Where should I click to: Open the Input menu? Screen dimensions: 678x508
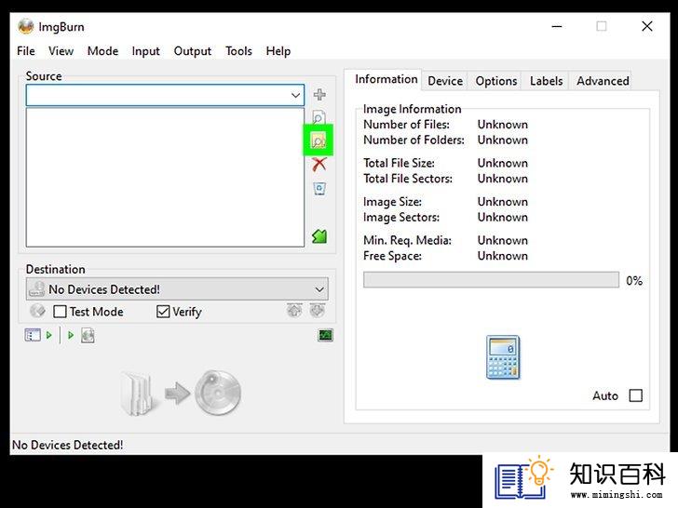pos(145,51)
